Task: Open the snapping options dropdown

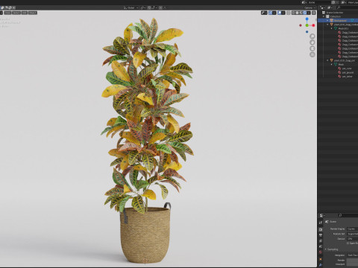Action: tap(154, 7)
